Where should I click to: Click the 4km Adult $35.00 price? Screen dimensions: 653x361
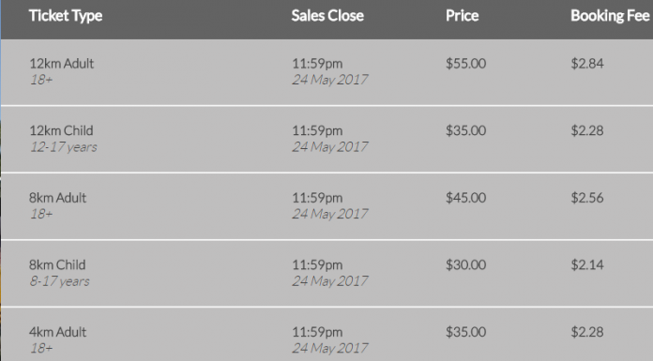point(465,332)
